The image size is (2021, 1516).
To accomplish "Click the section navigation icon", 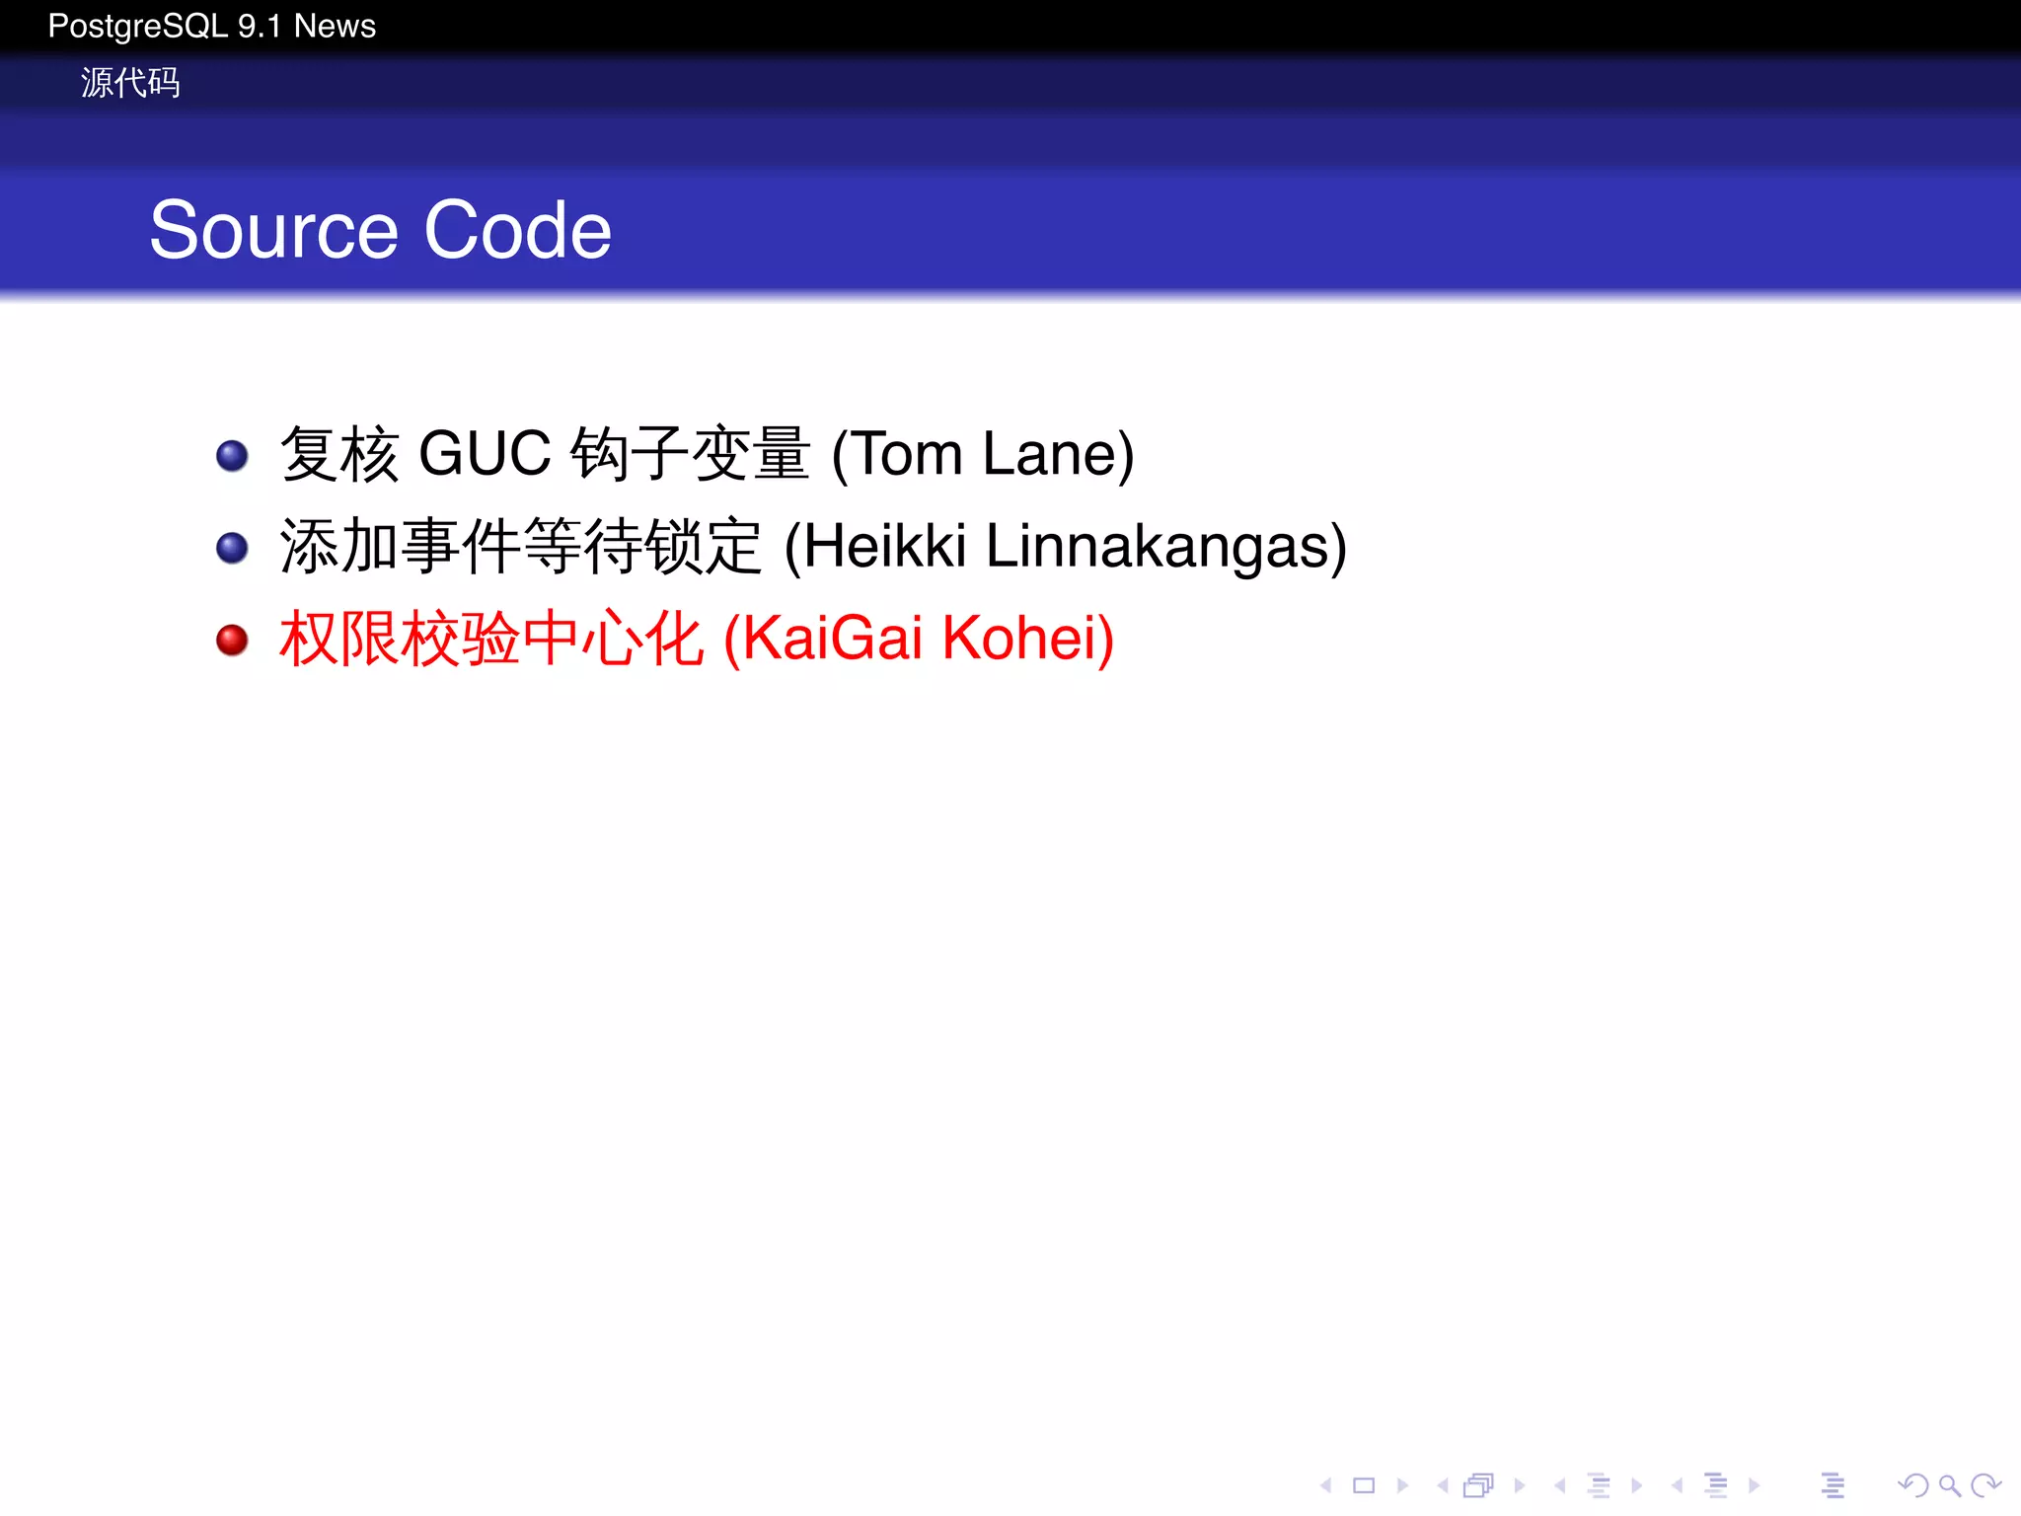I will 1716,1485.
